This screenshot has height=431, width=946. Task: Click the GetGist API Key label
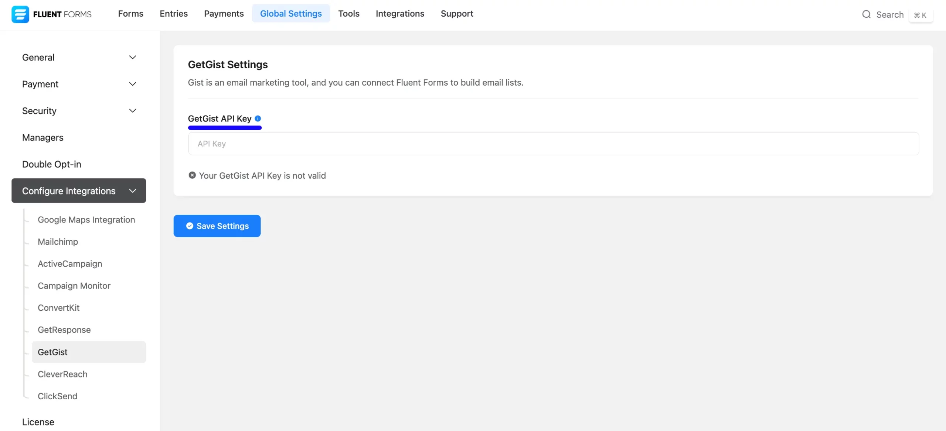pos(220,118)
